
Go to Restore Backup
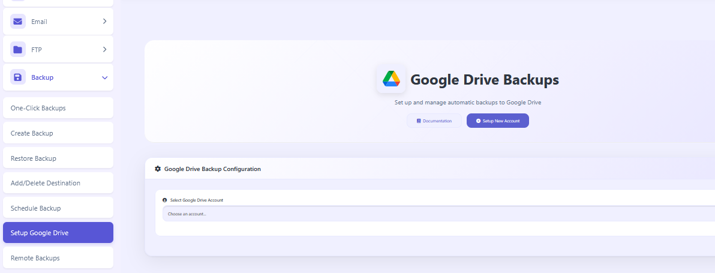58,158
